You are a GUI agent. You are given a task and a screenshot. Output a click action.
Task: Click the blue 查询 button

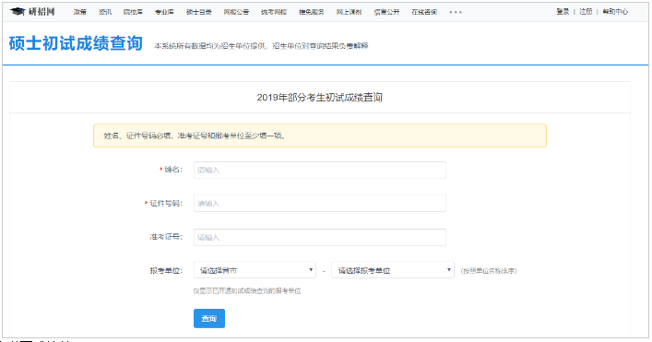209,318
